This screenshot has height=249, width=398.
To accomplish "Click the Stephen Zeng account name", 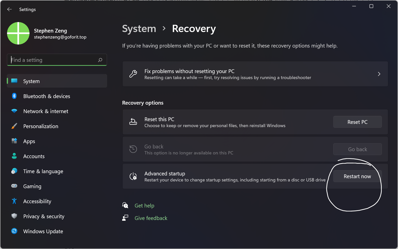I will (51, 31).
